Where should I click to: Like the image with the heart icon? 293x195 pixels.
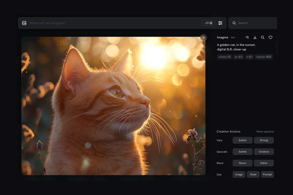(270, 38)
